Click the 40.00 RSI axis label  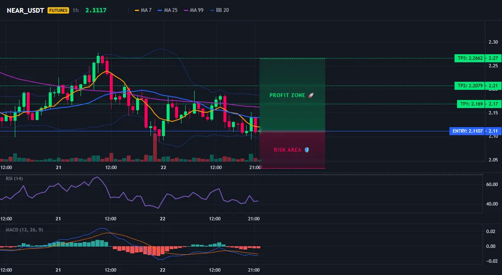[492, 204]
